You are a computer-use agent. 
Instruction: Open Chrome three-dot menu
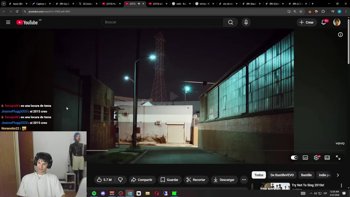pos(346,11)
